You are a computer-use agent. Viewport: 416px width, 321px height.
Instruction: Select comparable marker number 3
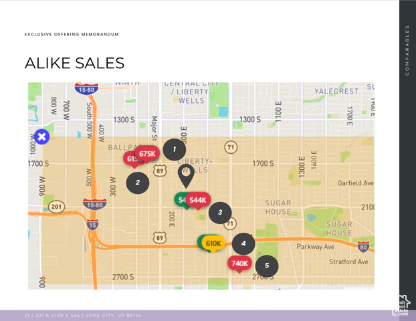coord(220,213)
